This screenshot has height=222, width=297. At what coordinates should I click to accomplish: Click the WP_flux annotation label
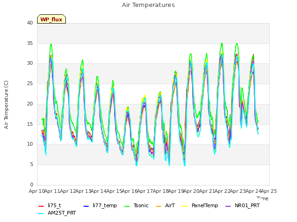tap(52, 19)
